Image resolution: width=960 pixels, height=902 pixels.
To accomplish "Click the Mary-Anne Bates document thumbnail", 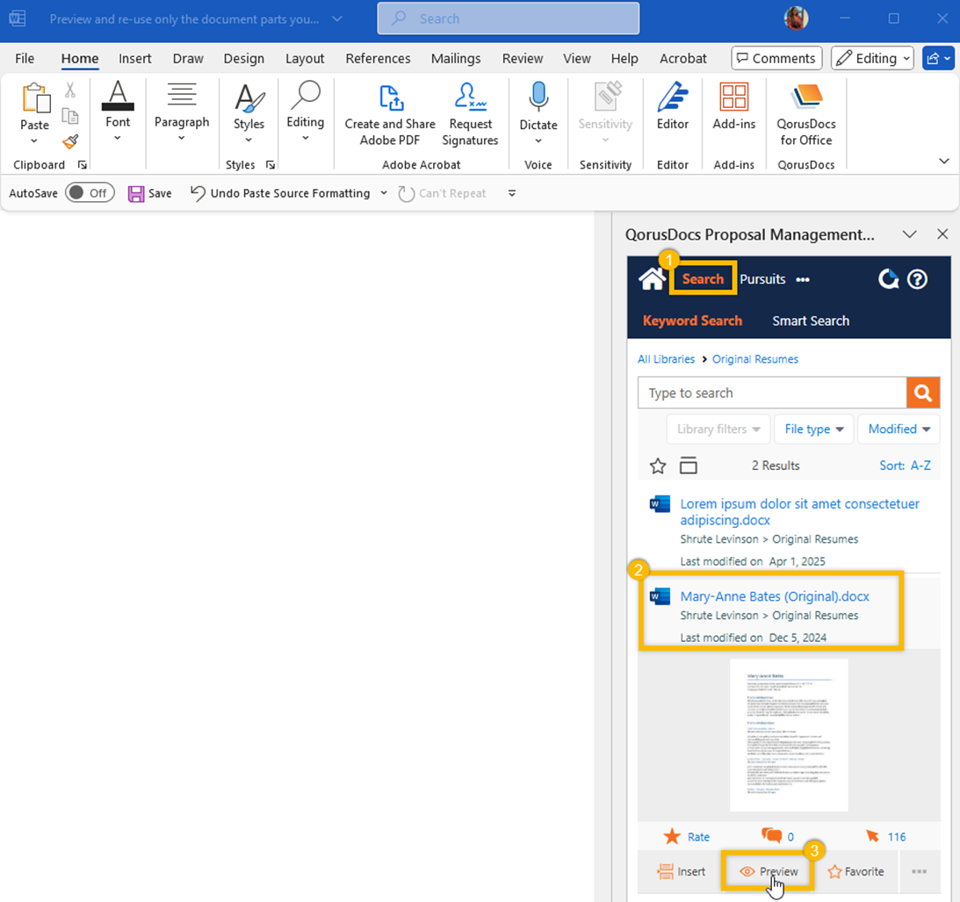I will [789, 735].
